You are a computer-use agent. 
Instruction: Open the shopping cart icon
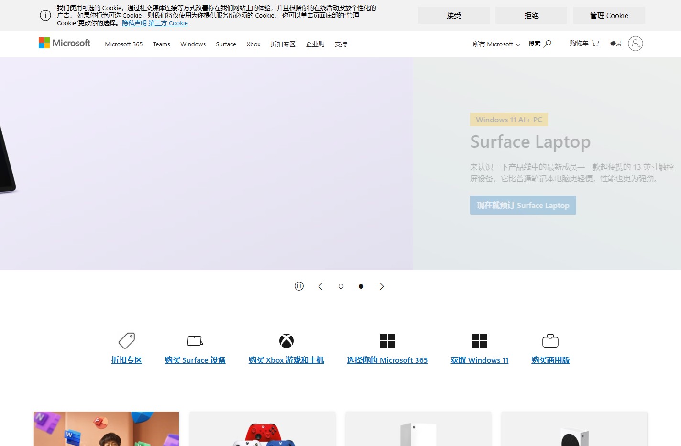(595, 44)
